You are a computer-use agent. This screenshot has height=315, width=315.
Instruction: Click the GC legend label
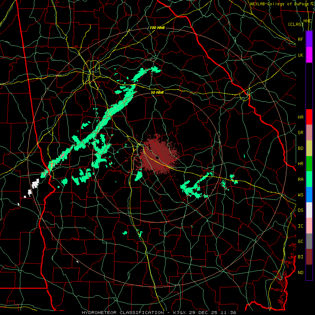coord(301,241)
